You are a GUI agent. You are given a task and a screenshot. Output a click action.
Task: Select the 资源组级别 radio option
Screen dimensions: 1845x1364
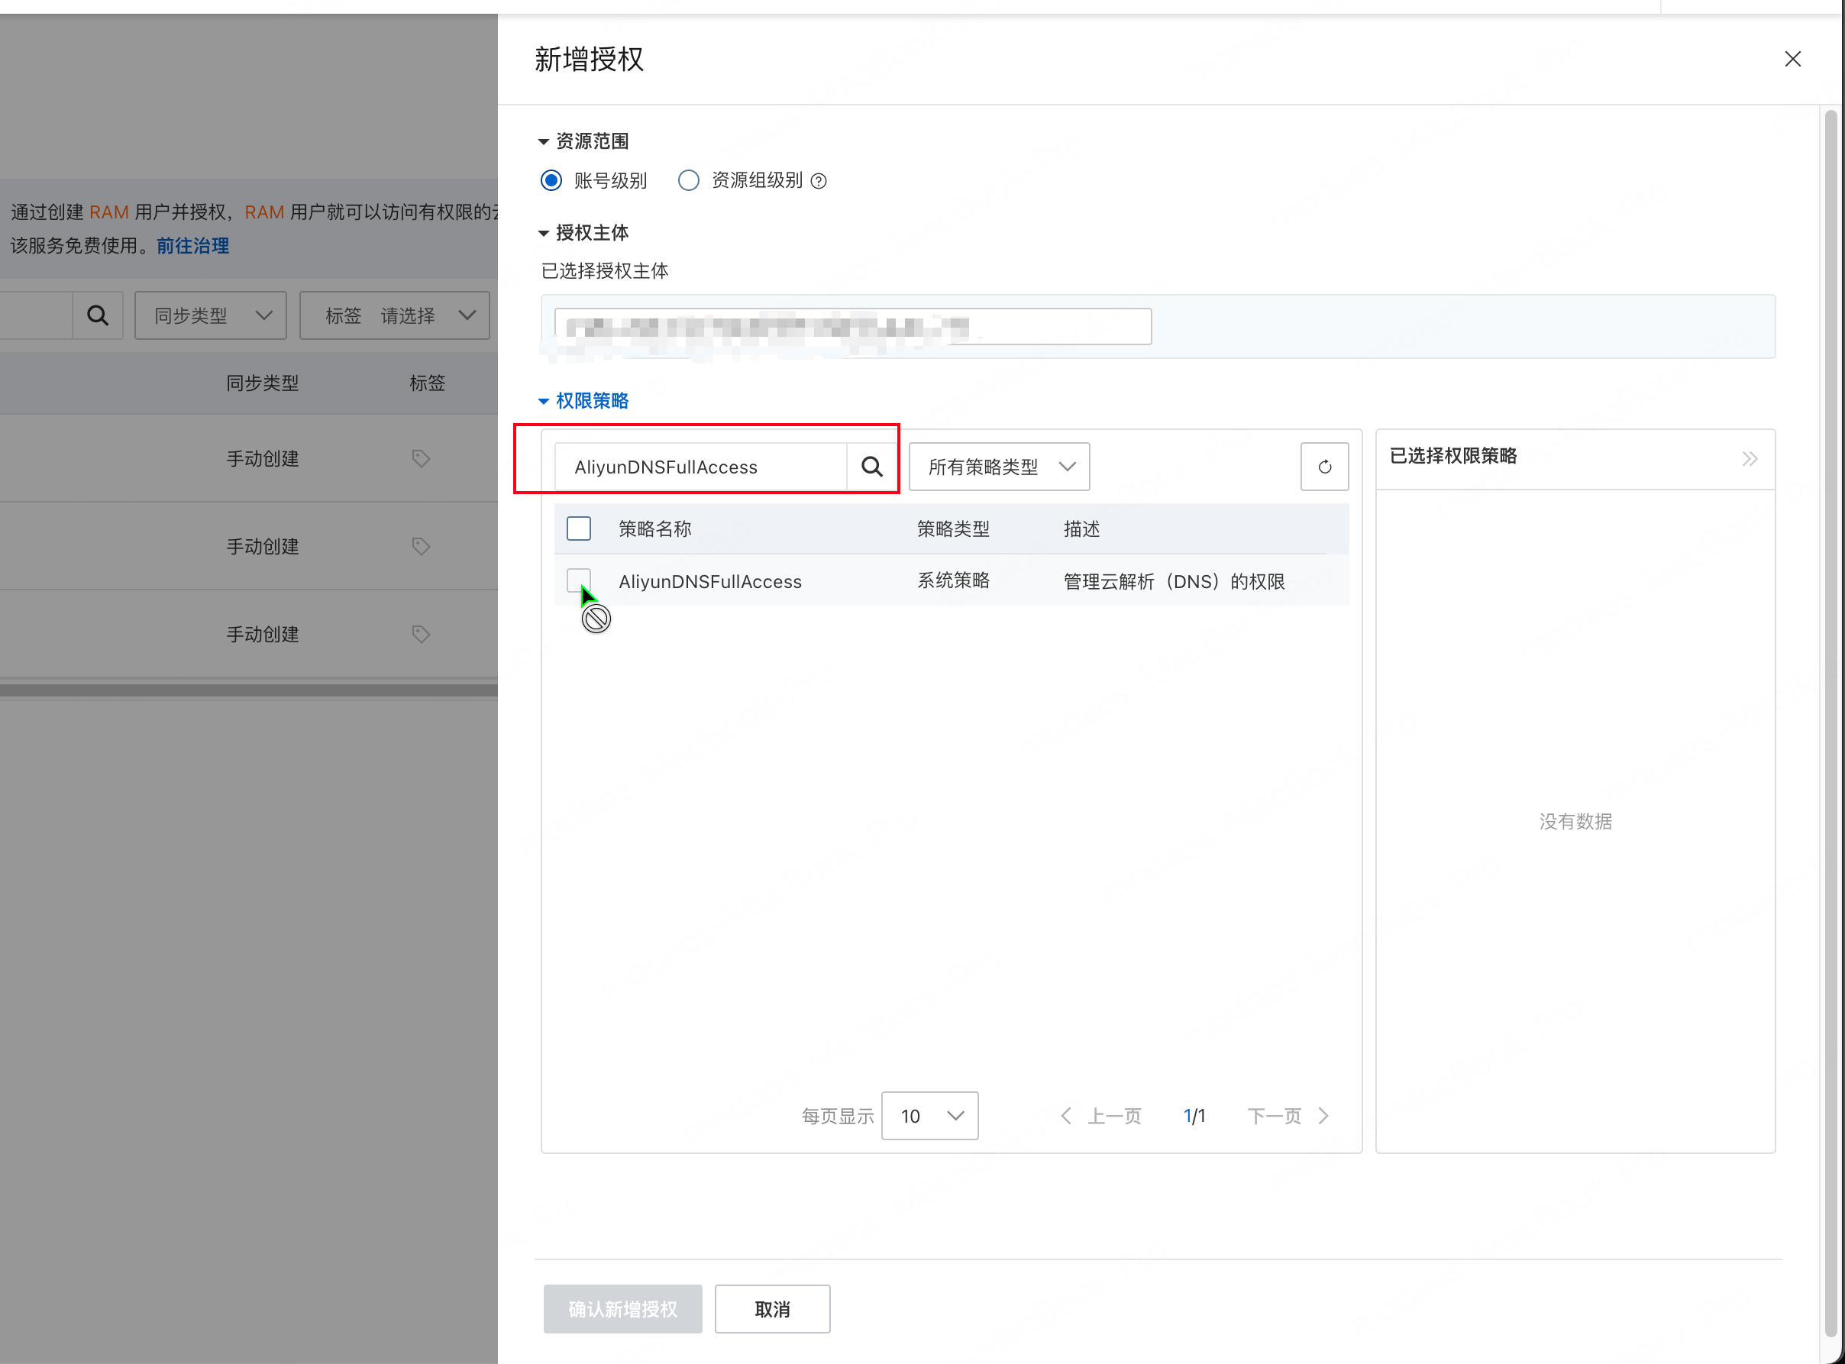click(689, 180)
